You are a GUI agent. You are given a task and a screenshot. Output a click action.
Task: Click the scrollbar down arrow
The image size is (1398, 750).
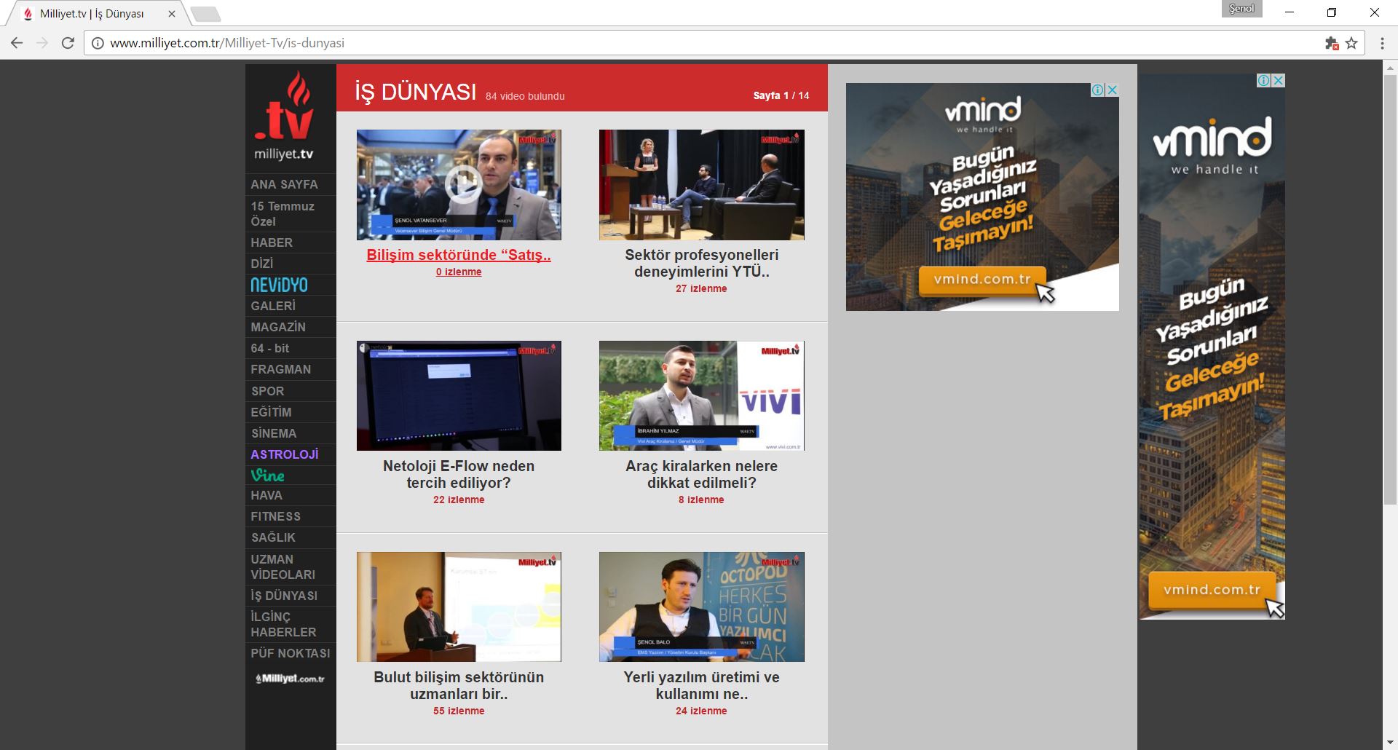[1390, 743]
